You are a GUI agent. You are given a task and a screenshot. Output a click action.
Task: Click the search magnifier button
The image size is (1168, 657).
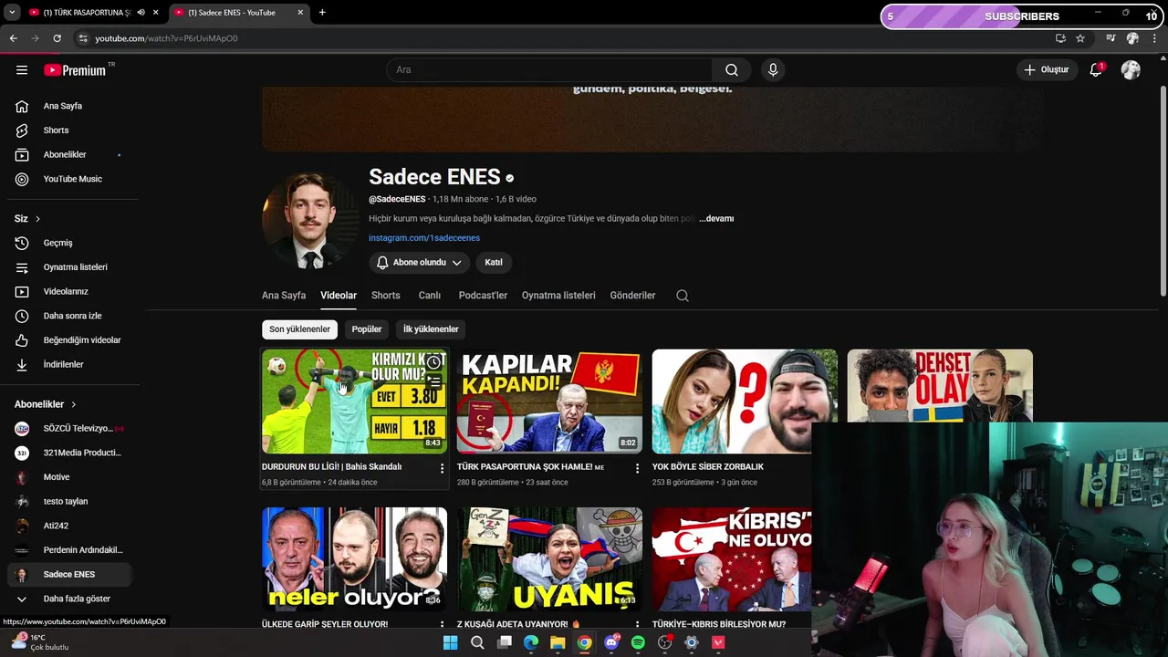tap(732, 69)
